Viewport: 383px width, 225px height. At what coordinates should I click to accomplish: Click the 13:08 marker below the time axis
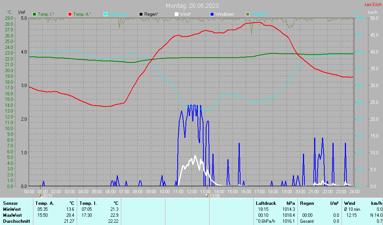[212, 196]
